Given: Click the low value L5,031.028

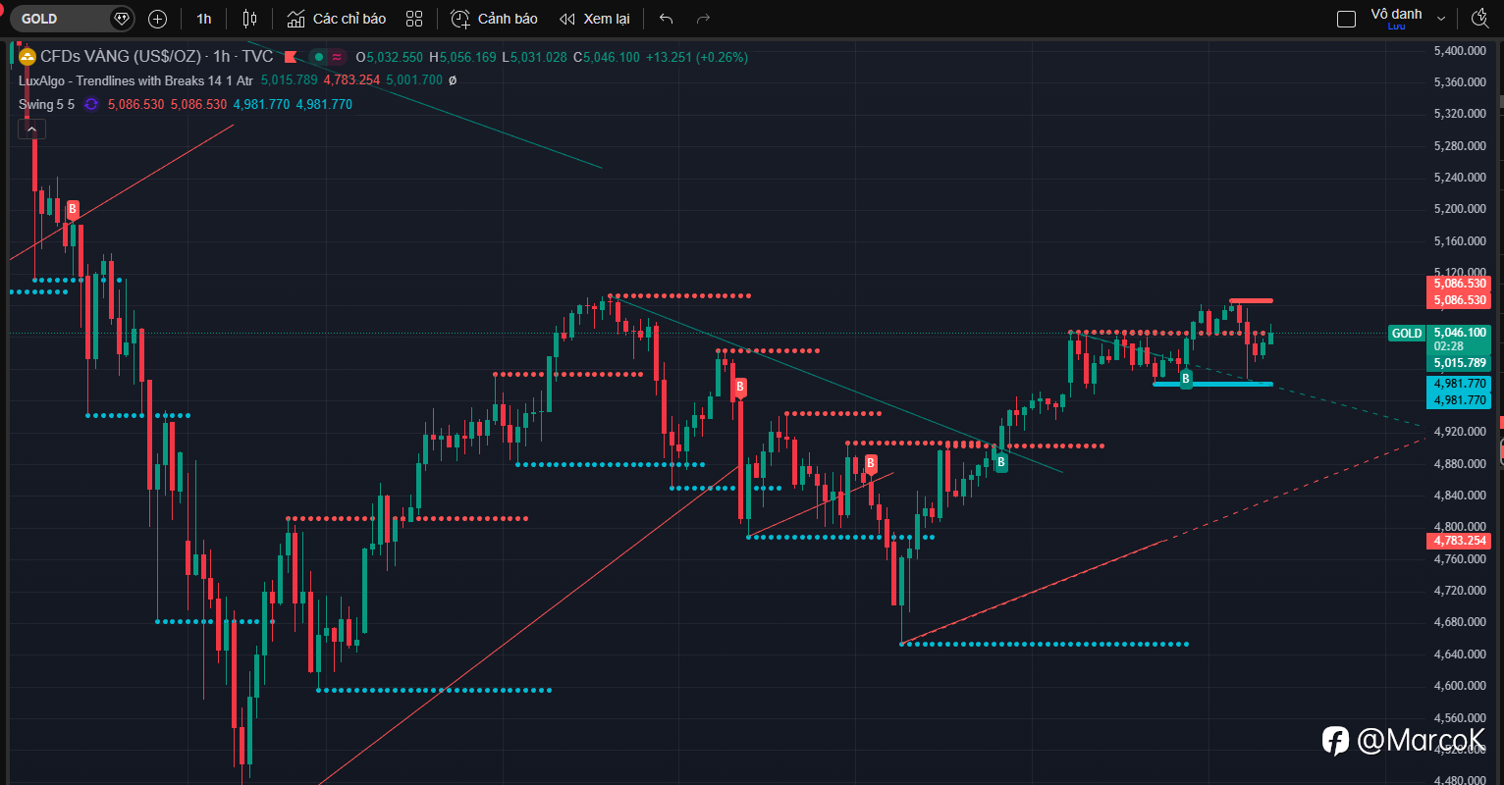Looking at the screenshot, I should pyautogui.click(x=534, y=57).
